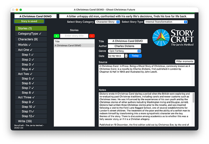Click the Pillar moments button
This screenshot has width=209, height=144.
(x=185, y=61)
